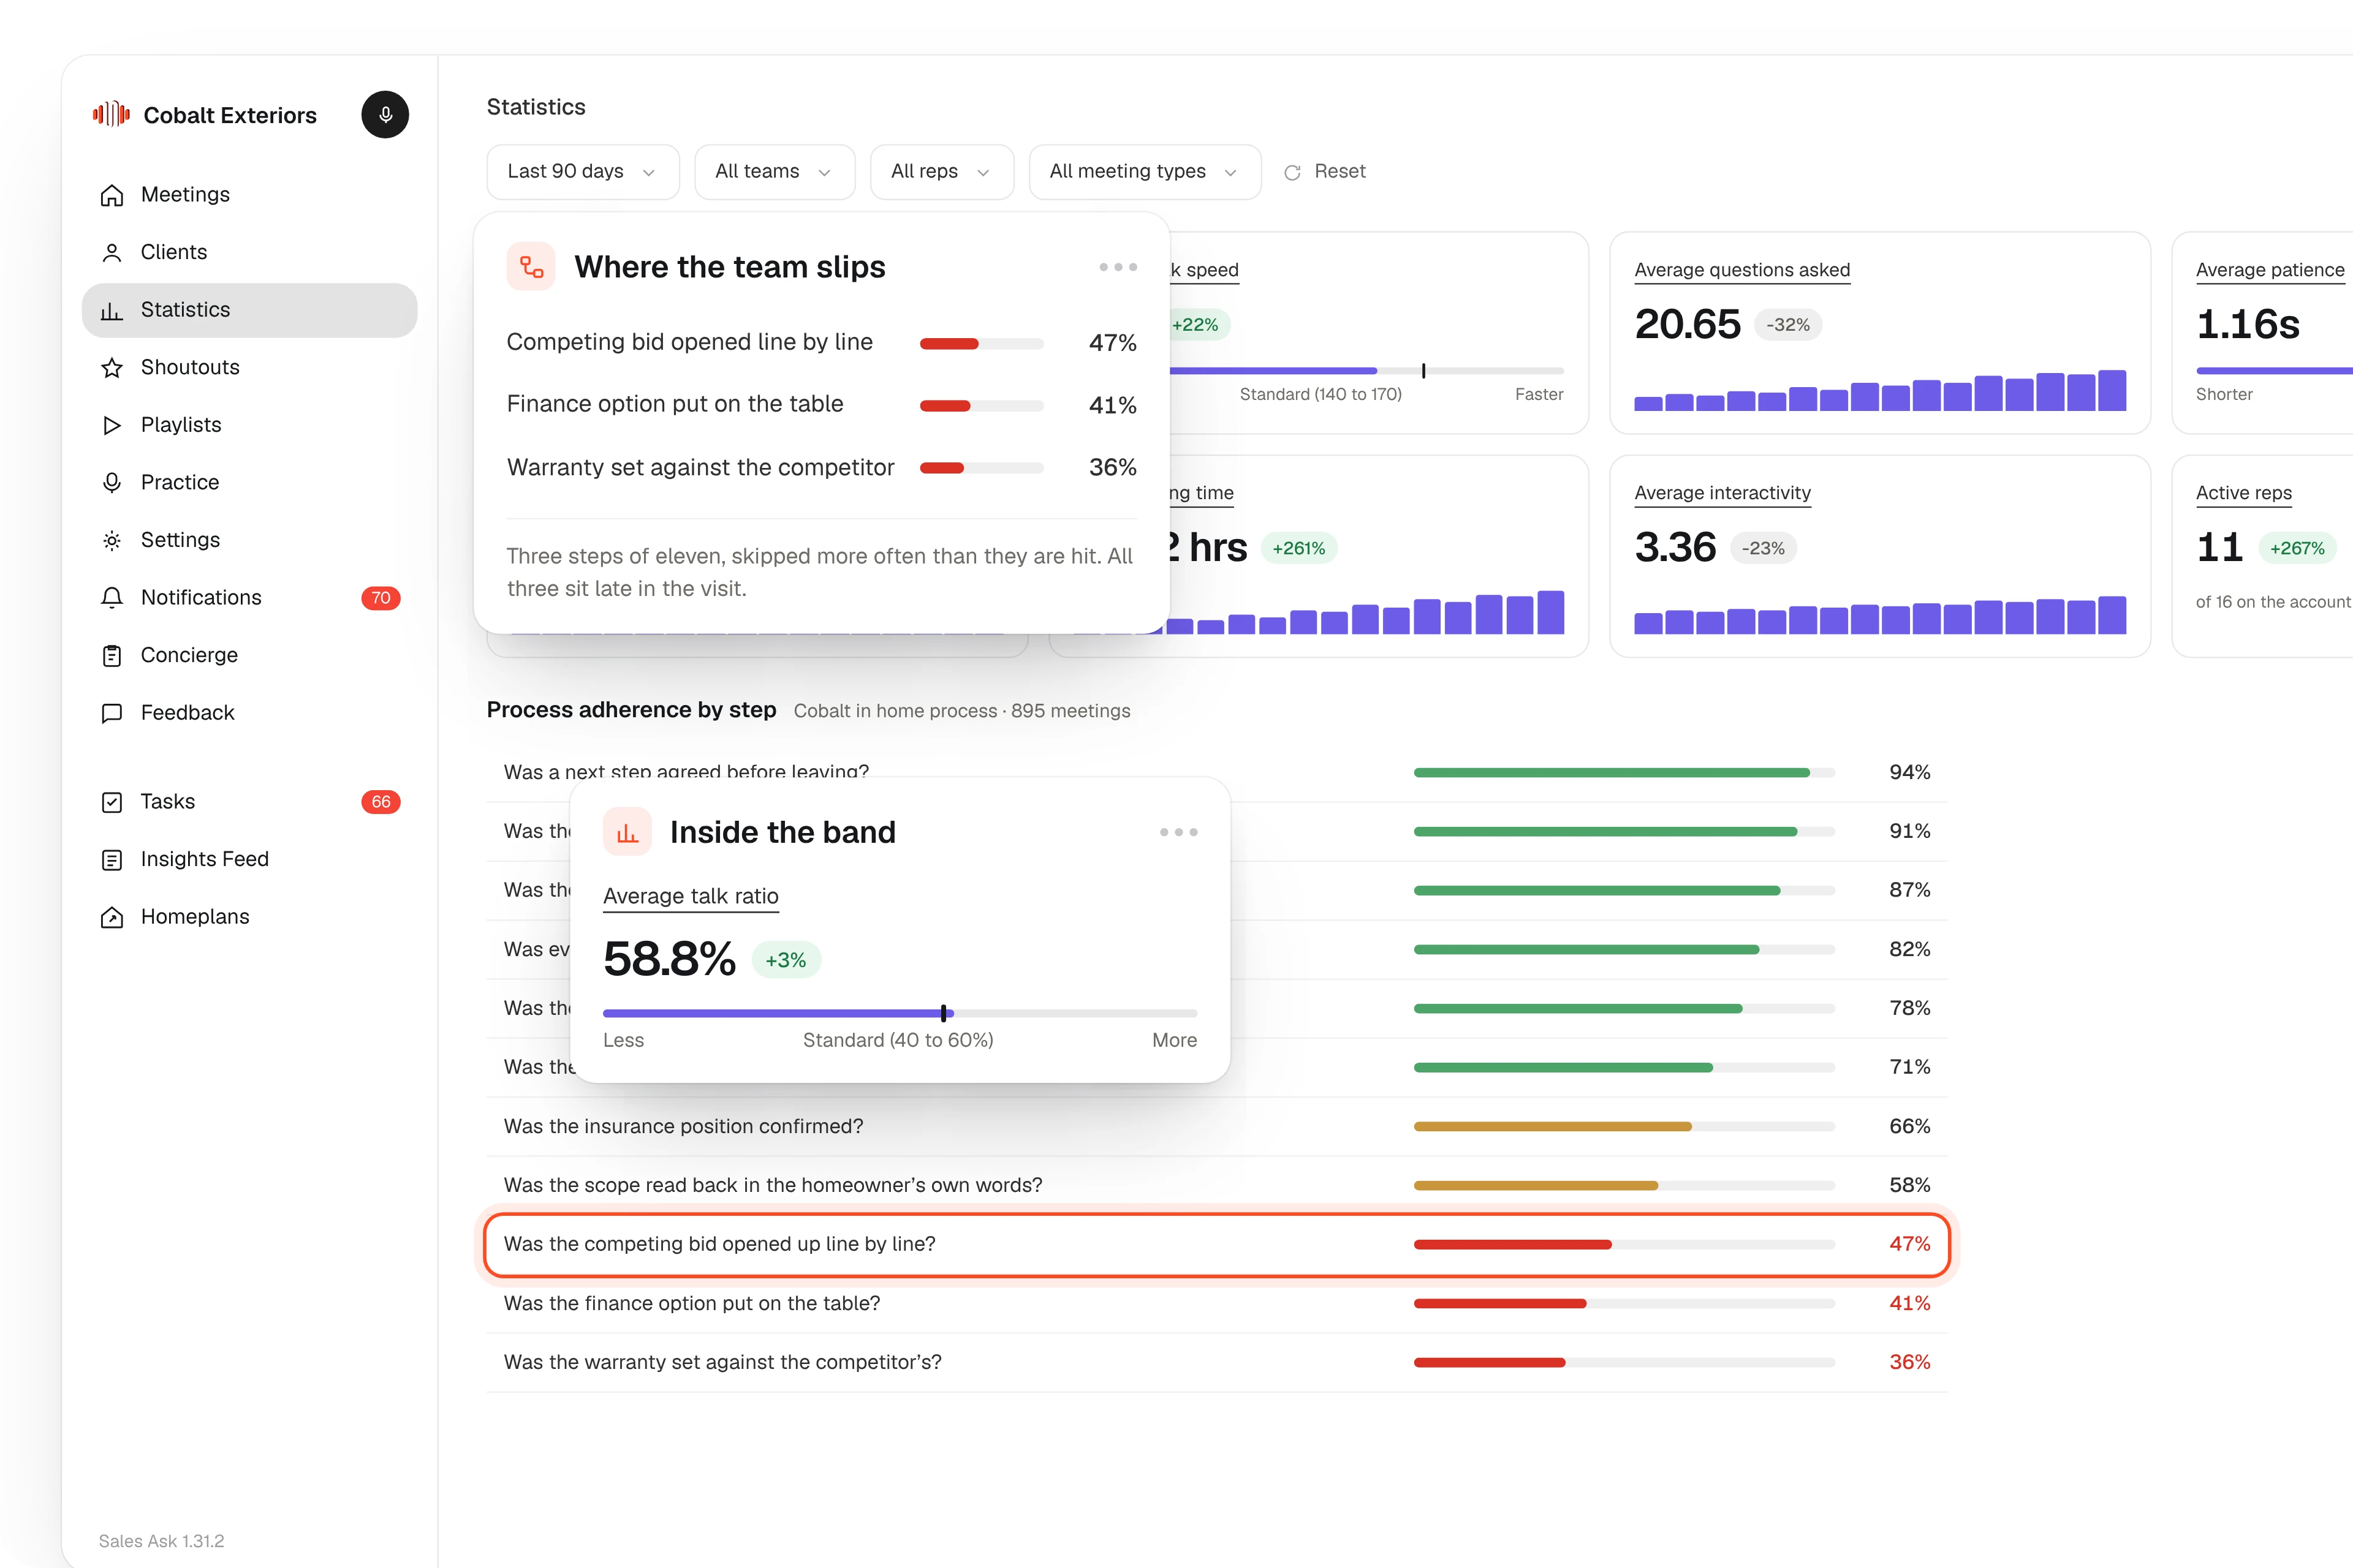Click the Shoutouts star icon

pos(112,367)
